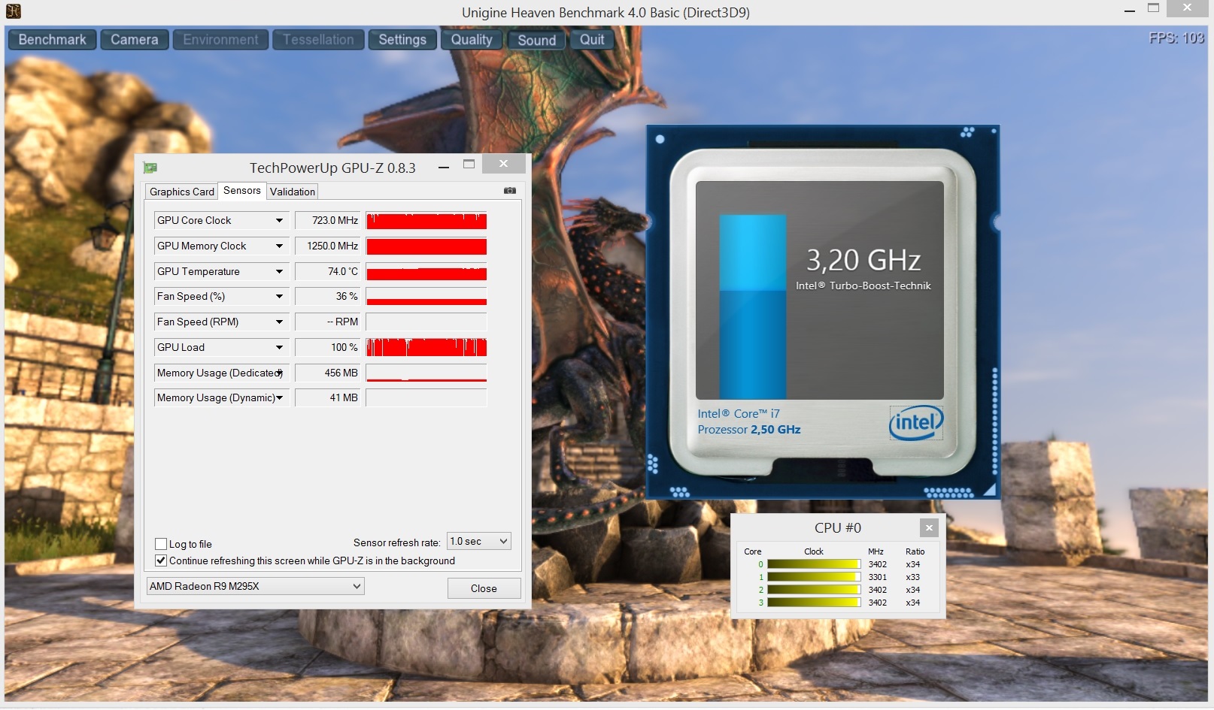
Task: Click the Fan Speed (%) history graph
Action: click(x=426, y=296)
